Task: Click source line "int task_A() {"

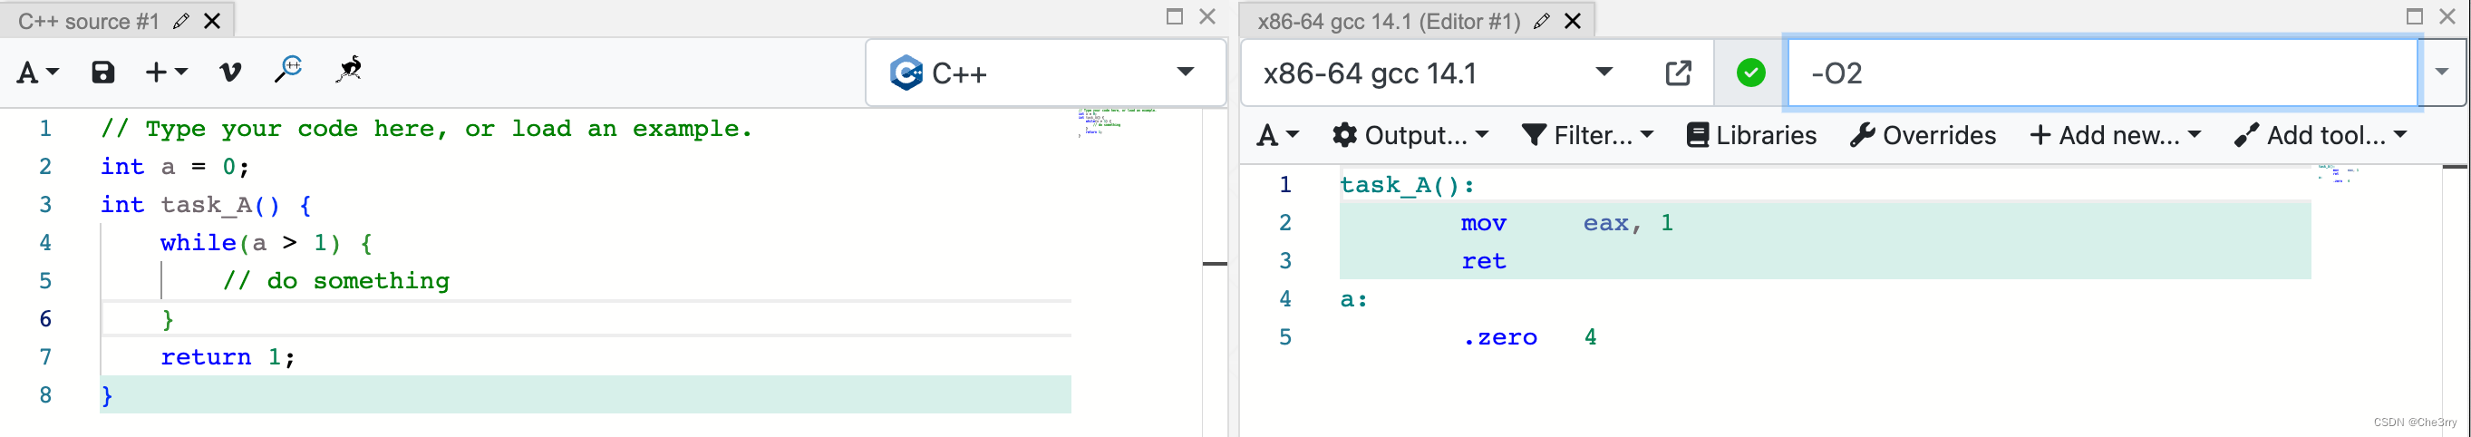Action: (x=207, y=205)
